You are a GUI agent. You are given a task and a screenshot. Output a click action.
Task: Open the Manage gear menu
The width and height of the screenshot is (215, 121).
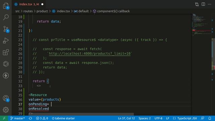[x=6, y=110]
